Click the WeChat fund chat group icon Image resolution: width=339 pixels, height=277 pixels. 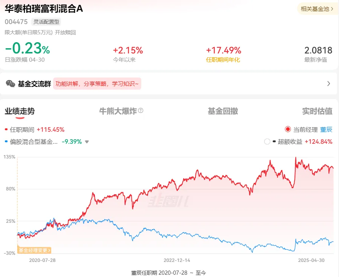[x=10, y=84]
